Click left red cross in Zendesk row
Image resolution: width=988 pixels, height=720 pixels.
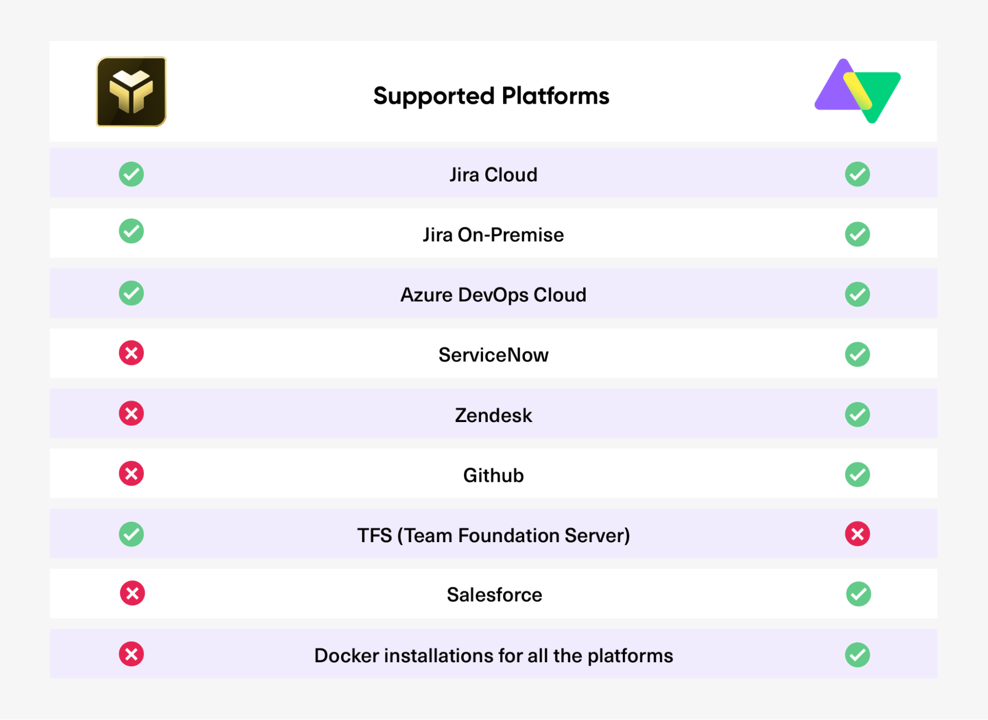pos(131,413)
